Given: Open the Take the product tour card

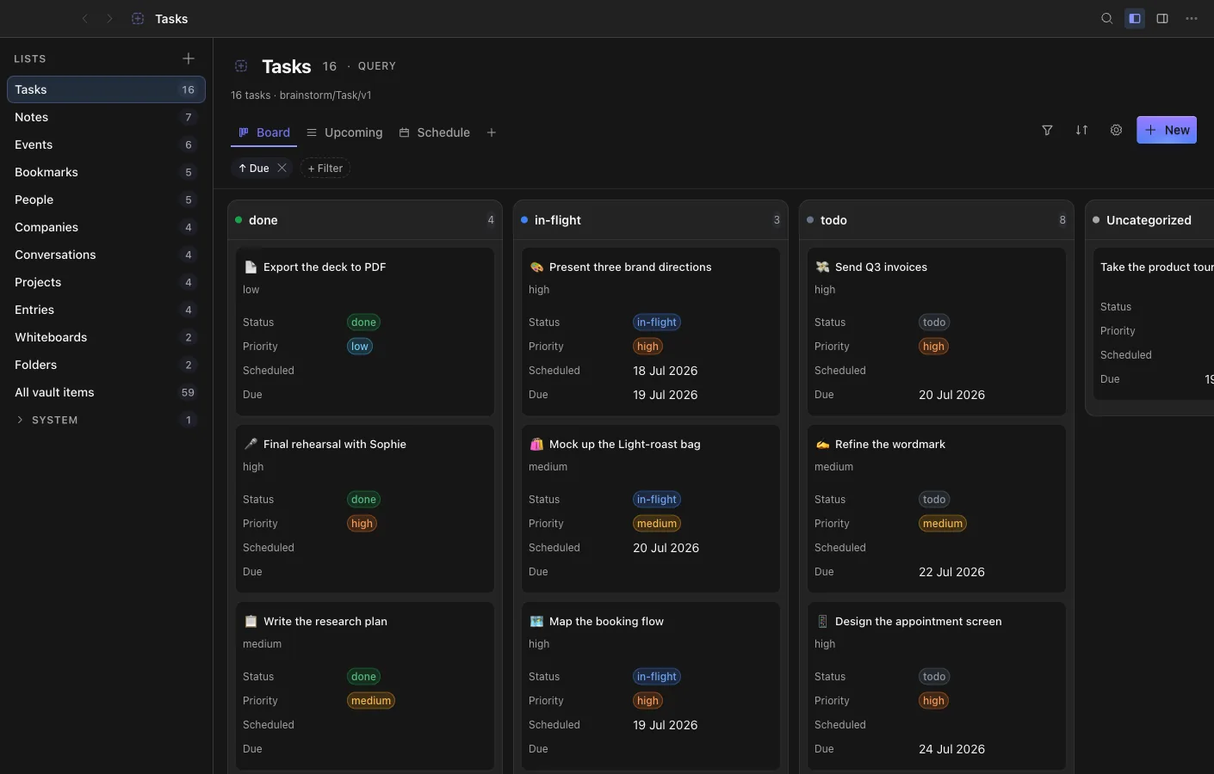Looking at the screenshot, I should click(x=1154, y=324).
